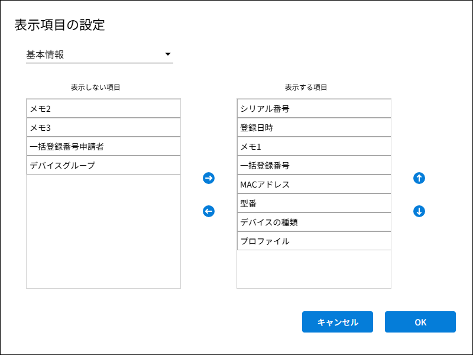The width and height of the screenshot is (473, 355).
Task: Click the left arrow to remove item
Action: [209, 211]
